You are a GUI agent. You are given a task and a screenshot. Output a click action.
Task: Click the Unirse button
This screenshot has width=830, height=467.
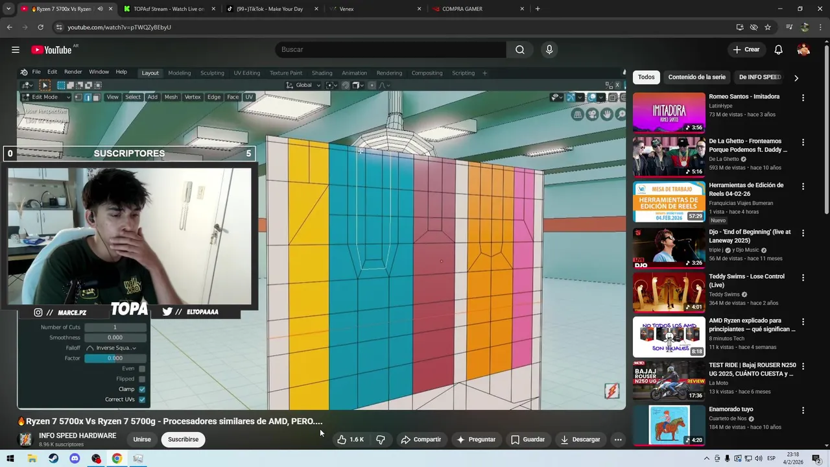click(x=142, y=440)
